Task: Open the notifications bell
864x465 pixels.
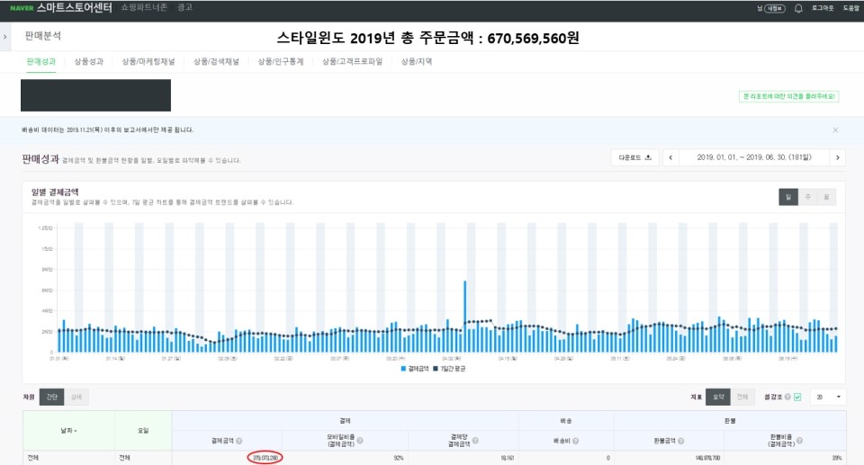Action: [x=798, y=8]
